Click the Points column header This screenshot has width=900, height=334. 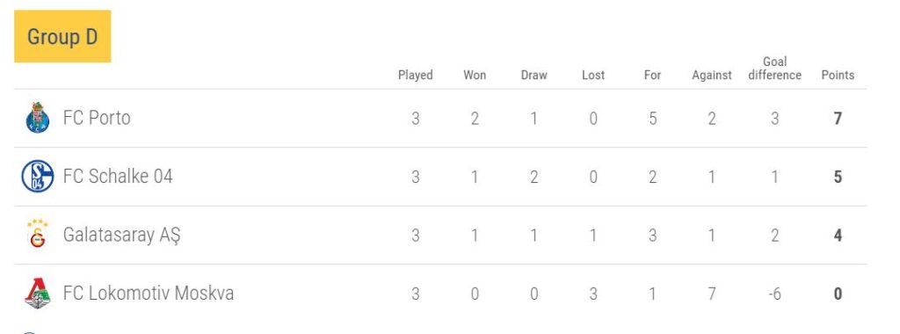click(838, 76)
